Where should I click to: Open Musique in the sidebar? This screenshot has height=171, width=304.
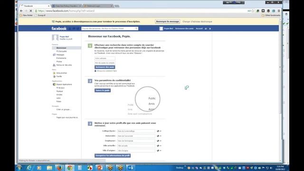[x=59, y=91]
